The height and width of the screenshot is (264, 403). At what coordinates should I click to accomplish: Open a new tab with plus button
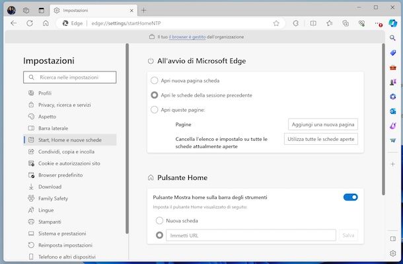(143, 11)
